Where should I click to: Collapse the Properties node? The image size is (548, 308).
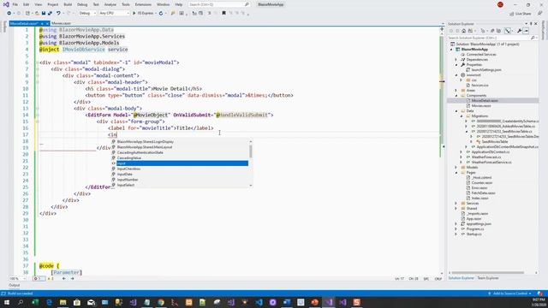tap(456, 65)
